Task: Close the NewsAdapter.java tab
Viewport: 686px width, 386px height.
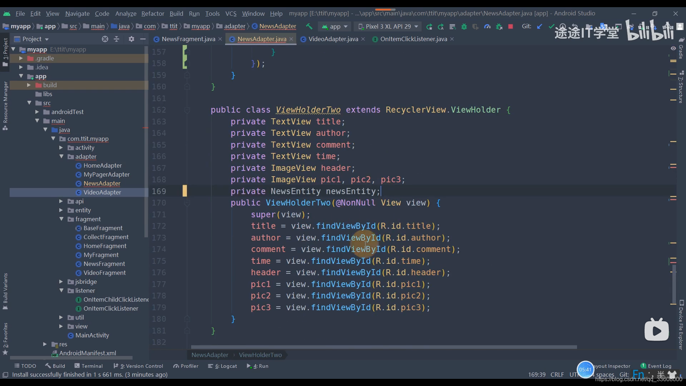Action: [x=291, y=39]
